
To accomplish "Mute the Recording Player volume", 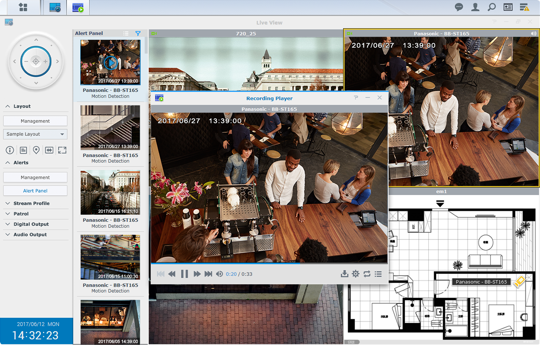I will tap(219, 274).
